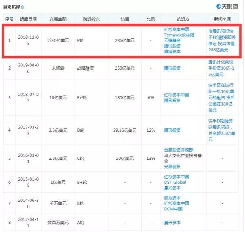Open the 百度投资并购部 investor link

point(178,150)
